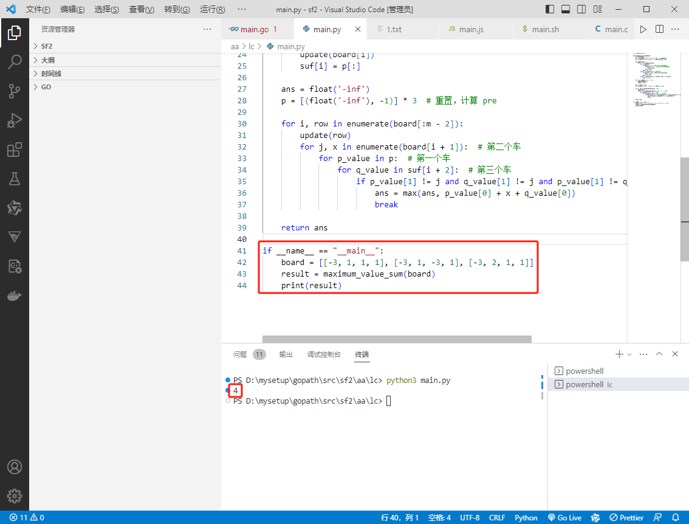Open the 文件 menu
Viewport: 689px width, 524px height.
click(38, 9)
